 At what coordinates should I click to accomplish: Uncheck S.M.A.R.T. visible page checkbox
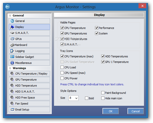[x=62, y=44]
